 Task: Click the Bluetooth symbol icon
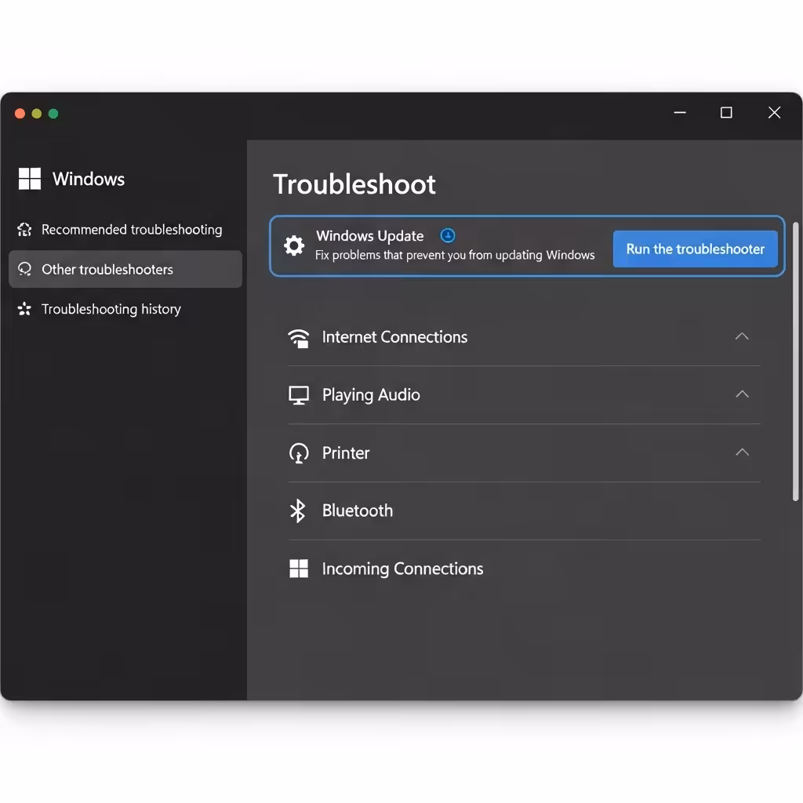(297, 511)
